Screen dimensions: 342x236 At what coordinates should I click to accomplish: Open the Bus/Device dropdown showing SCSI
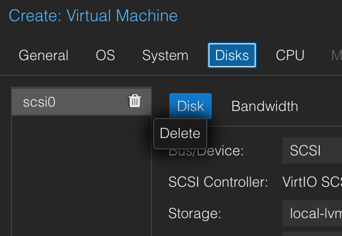[312, 150]
